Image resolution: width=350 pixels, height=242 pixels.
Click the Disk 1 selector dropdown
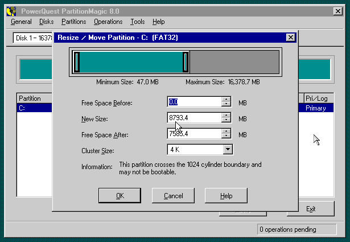coord(33,38)
